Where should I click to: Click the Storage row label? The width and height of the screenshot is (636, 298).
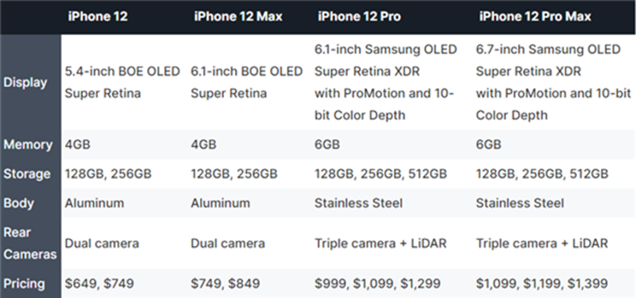pyautogui.click(x=27, y=174)
